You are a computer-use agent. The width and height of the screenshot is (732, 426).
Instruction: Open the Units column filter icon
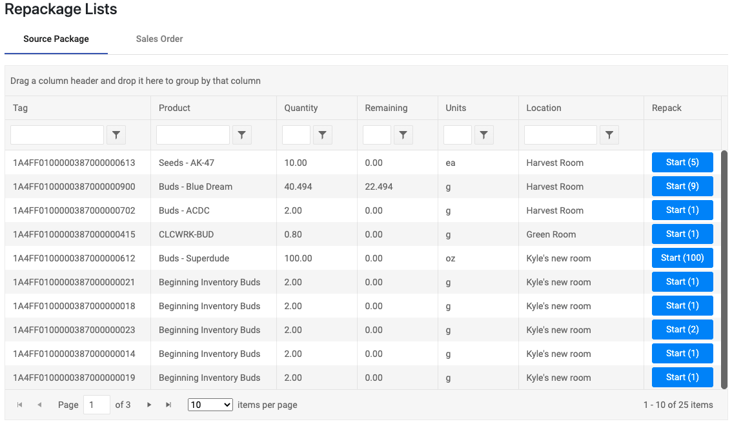click(x=484, y=135)
